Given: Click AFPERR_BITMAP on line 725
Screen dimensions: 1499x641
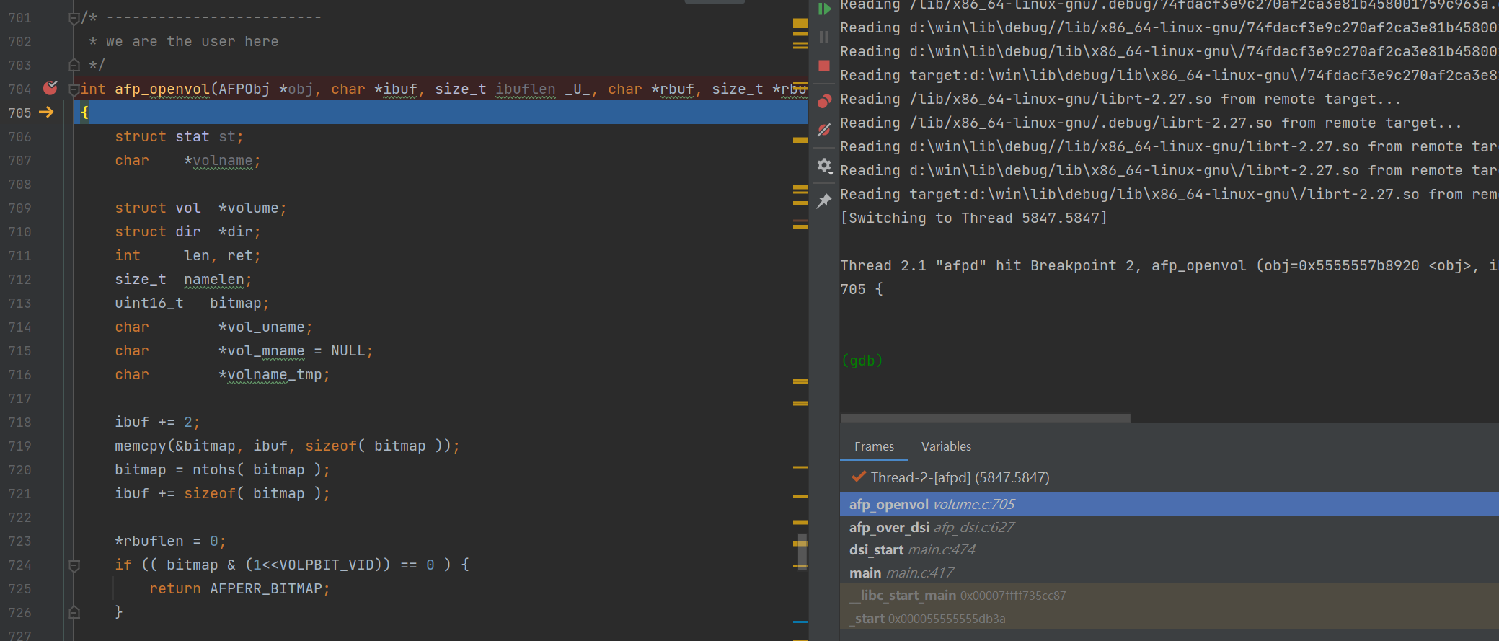Looking at the screenshot, I should pos(266,589).
